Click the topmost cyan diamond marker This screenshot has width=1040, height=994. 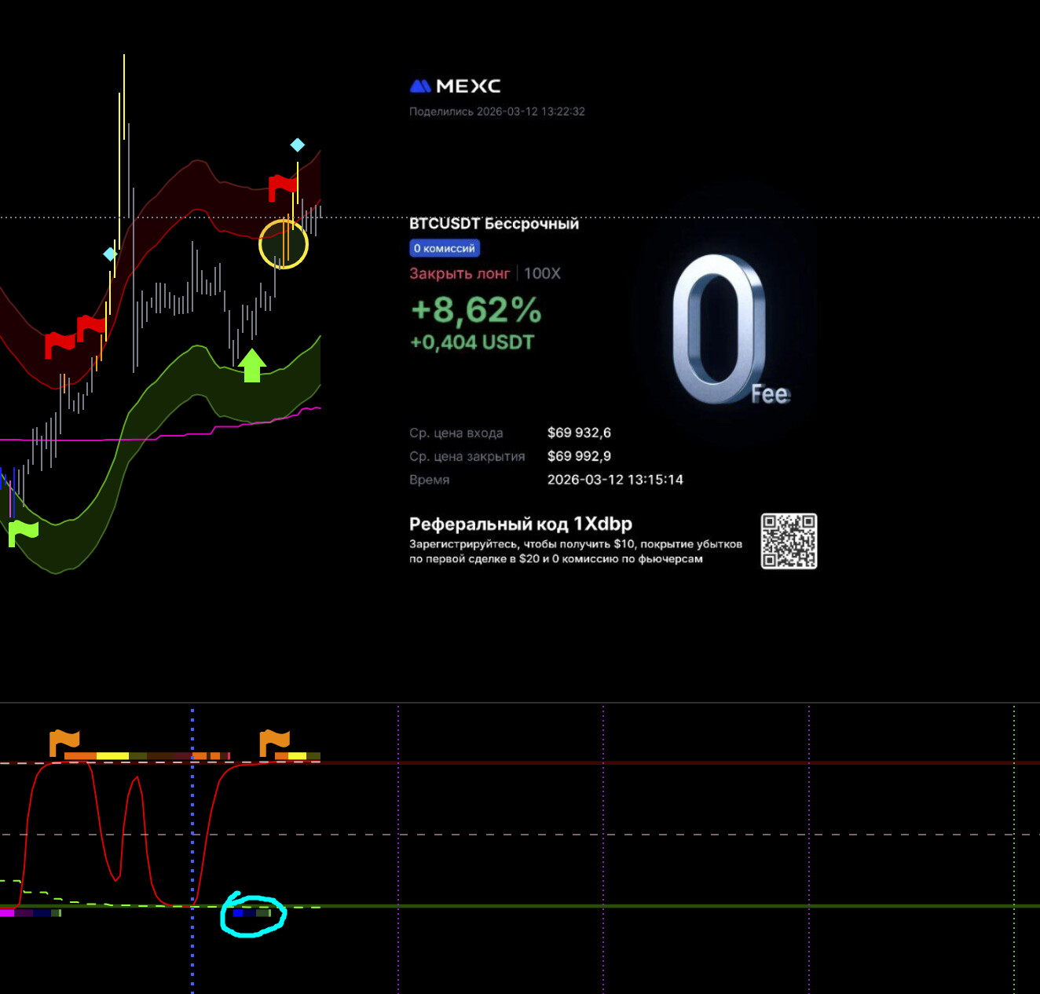[298, 144]
